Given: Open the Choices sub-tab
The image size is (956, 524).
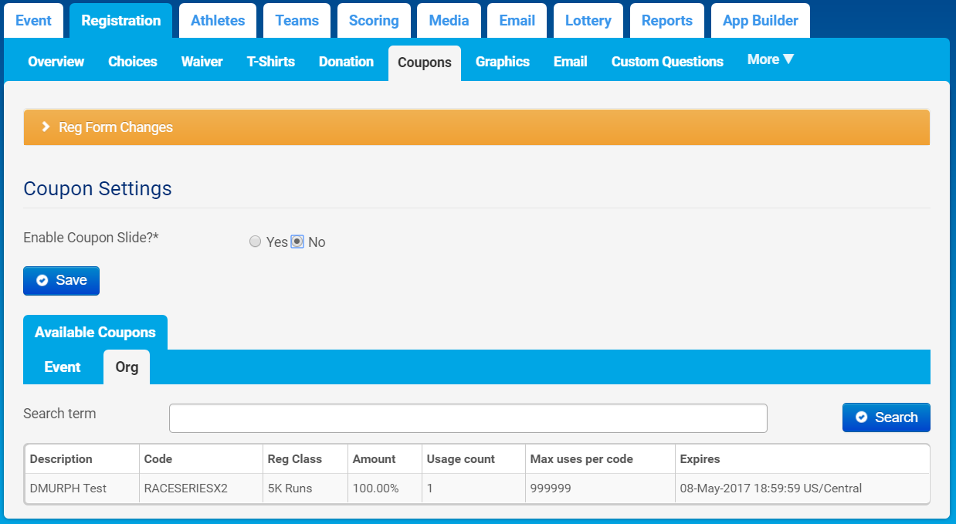Looking at the screenshot, I should pos(133,62).
